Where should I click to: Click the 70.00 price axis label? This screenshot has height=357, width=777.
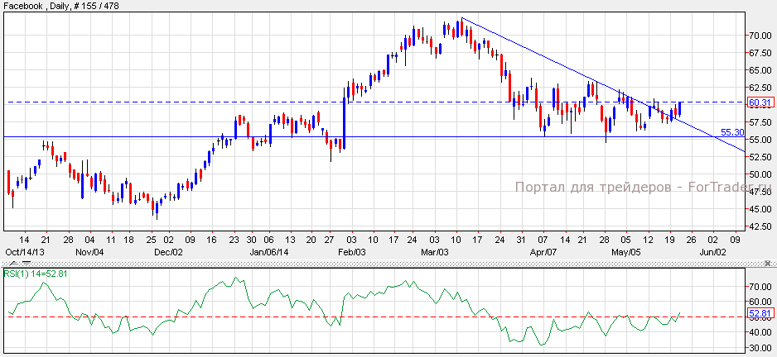pyautogui.click(x=761, y=36)
